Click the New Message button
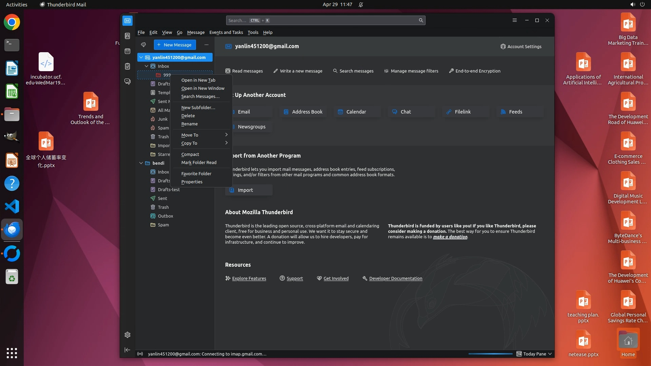This screenshot has height=366, width=651. click(x=175, y=45)
